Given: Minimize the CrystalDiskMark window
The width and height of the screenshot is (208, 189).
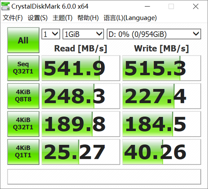Looking at the screenshot, I should coord(147,6).
